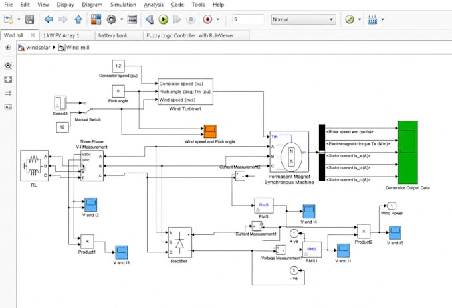Switch to the battery bank tab

pos(113,35)
